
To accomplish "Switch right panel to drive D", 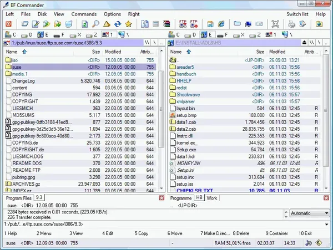I will [190, 34].
